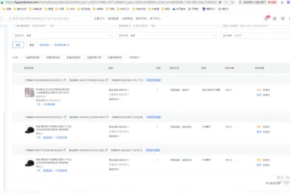Open the 服务市场 top menu item
Viewport: 290px width, 193px height.
[141, 18]
